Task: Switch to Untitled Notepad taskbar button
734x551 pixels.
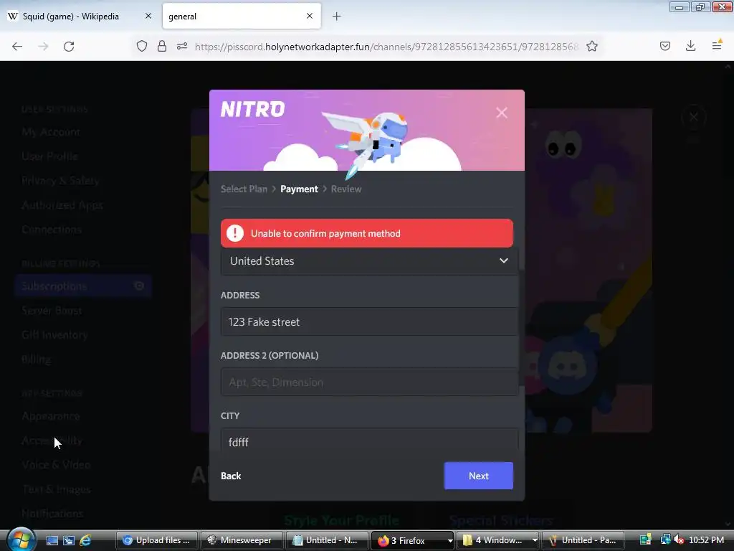Action: click(x=327, y=540)
